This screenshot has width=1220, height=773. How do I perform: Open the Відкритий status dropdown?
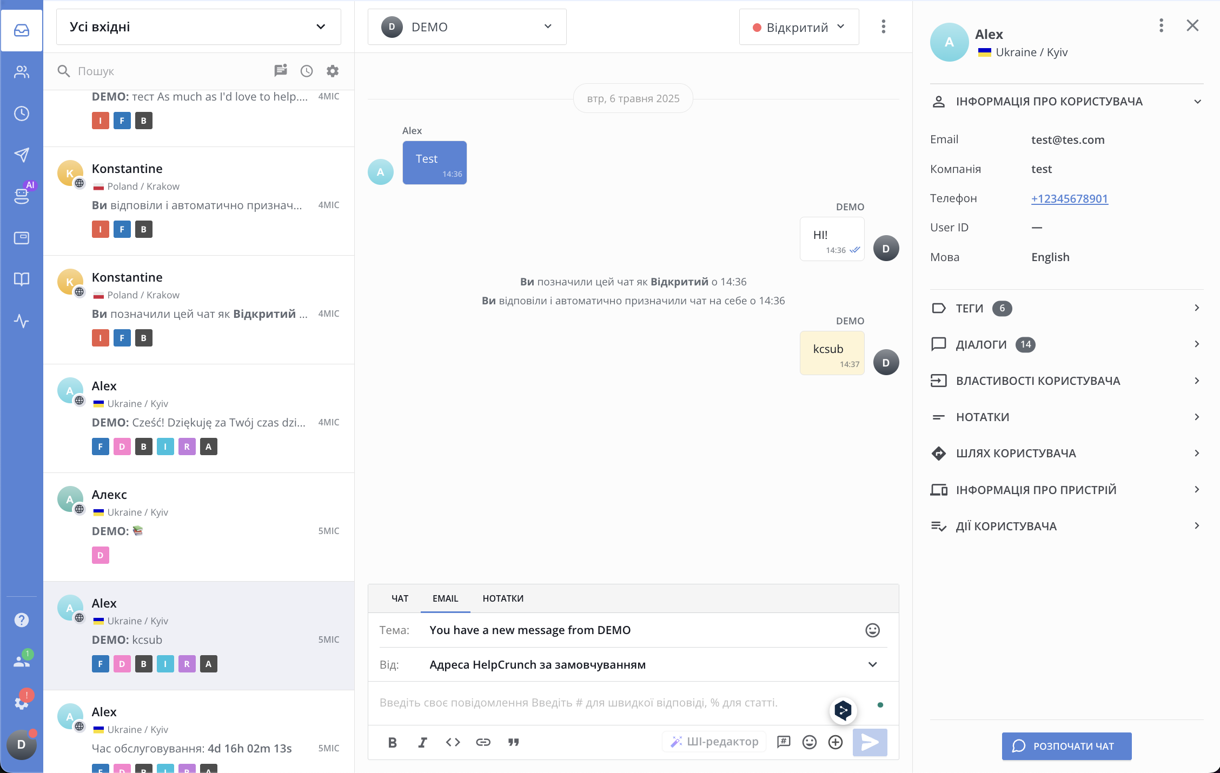point(799,27)
